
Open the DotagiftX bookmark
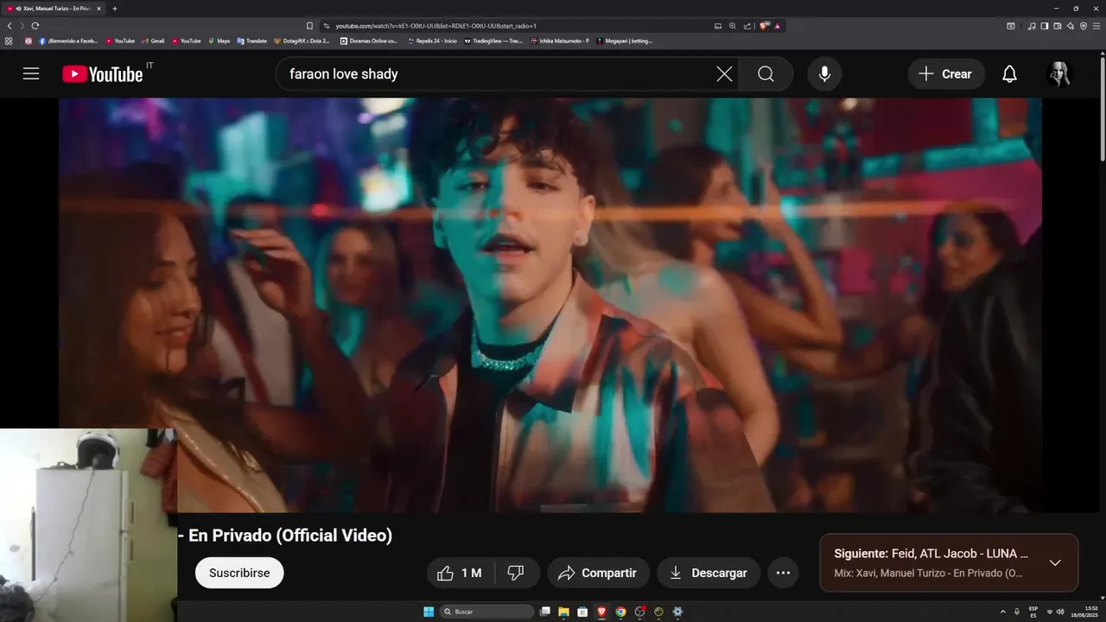(x=302, y=41)
